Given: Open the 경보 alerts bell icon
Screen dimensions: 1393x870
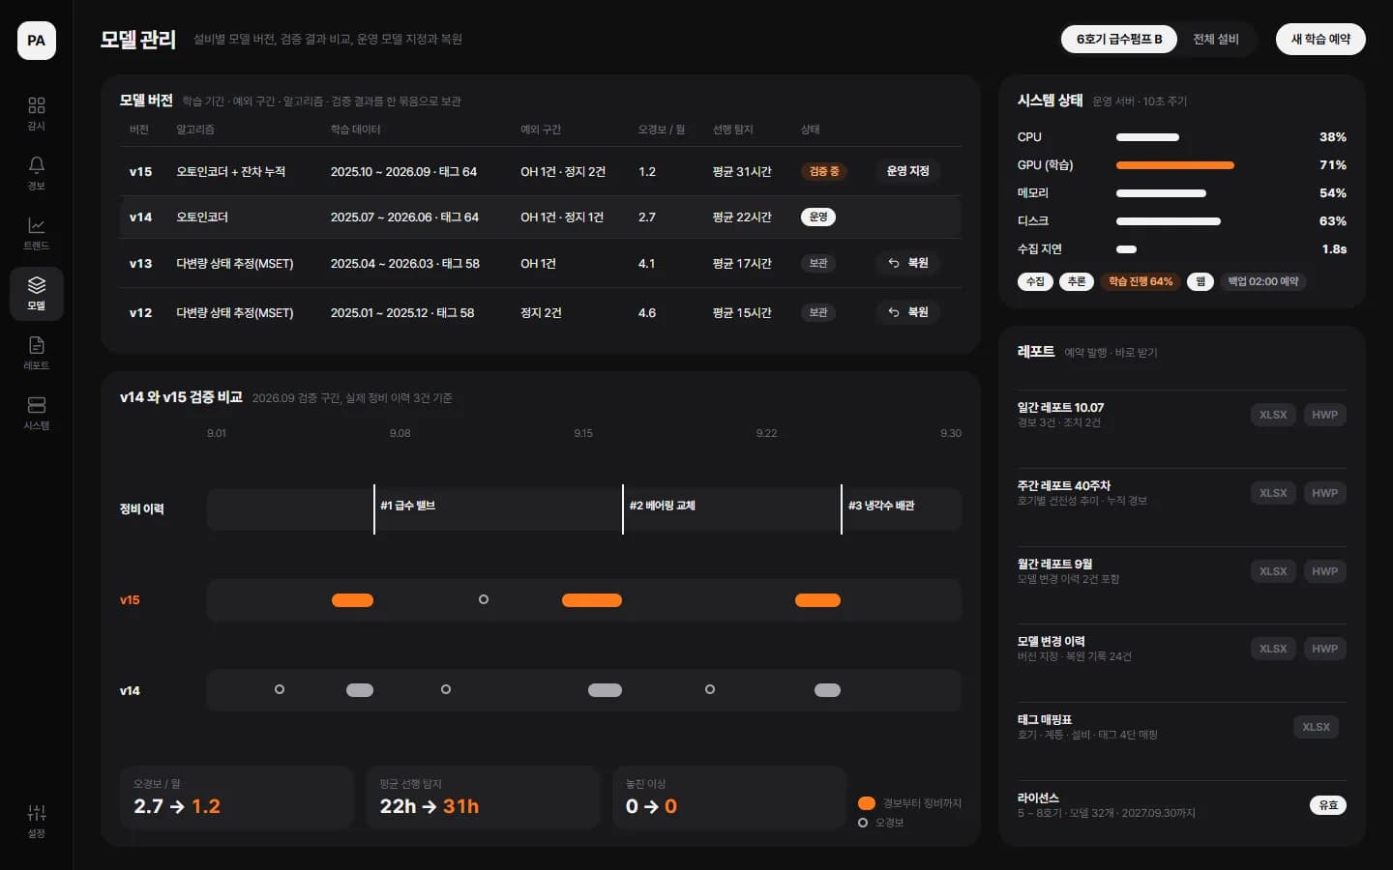Looking at the screenshot, I should (x=36, y=173).
